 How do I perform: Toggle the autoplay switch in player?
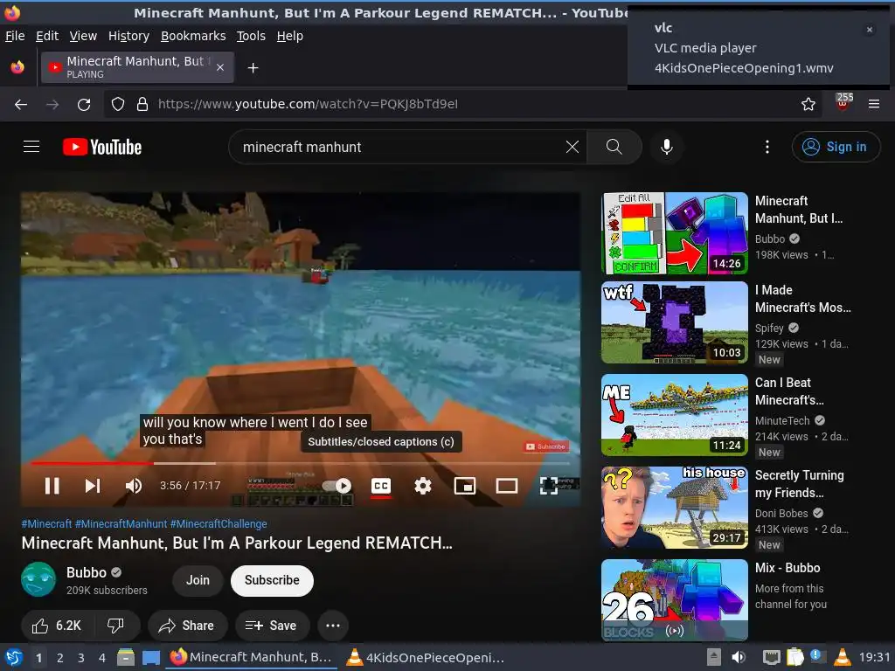click(x=336, y=486)
